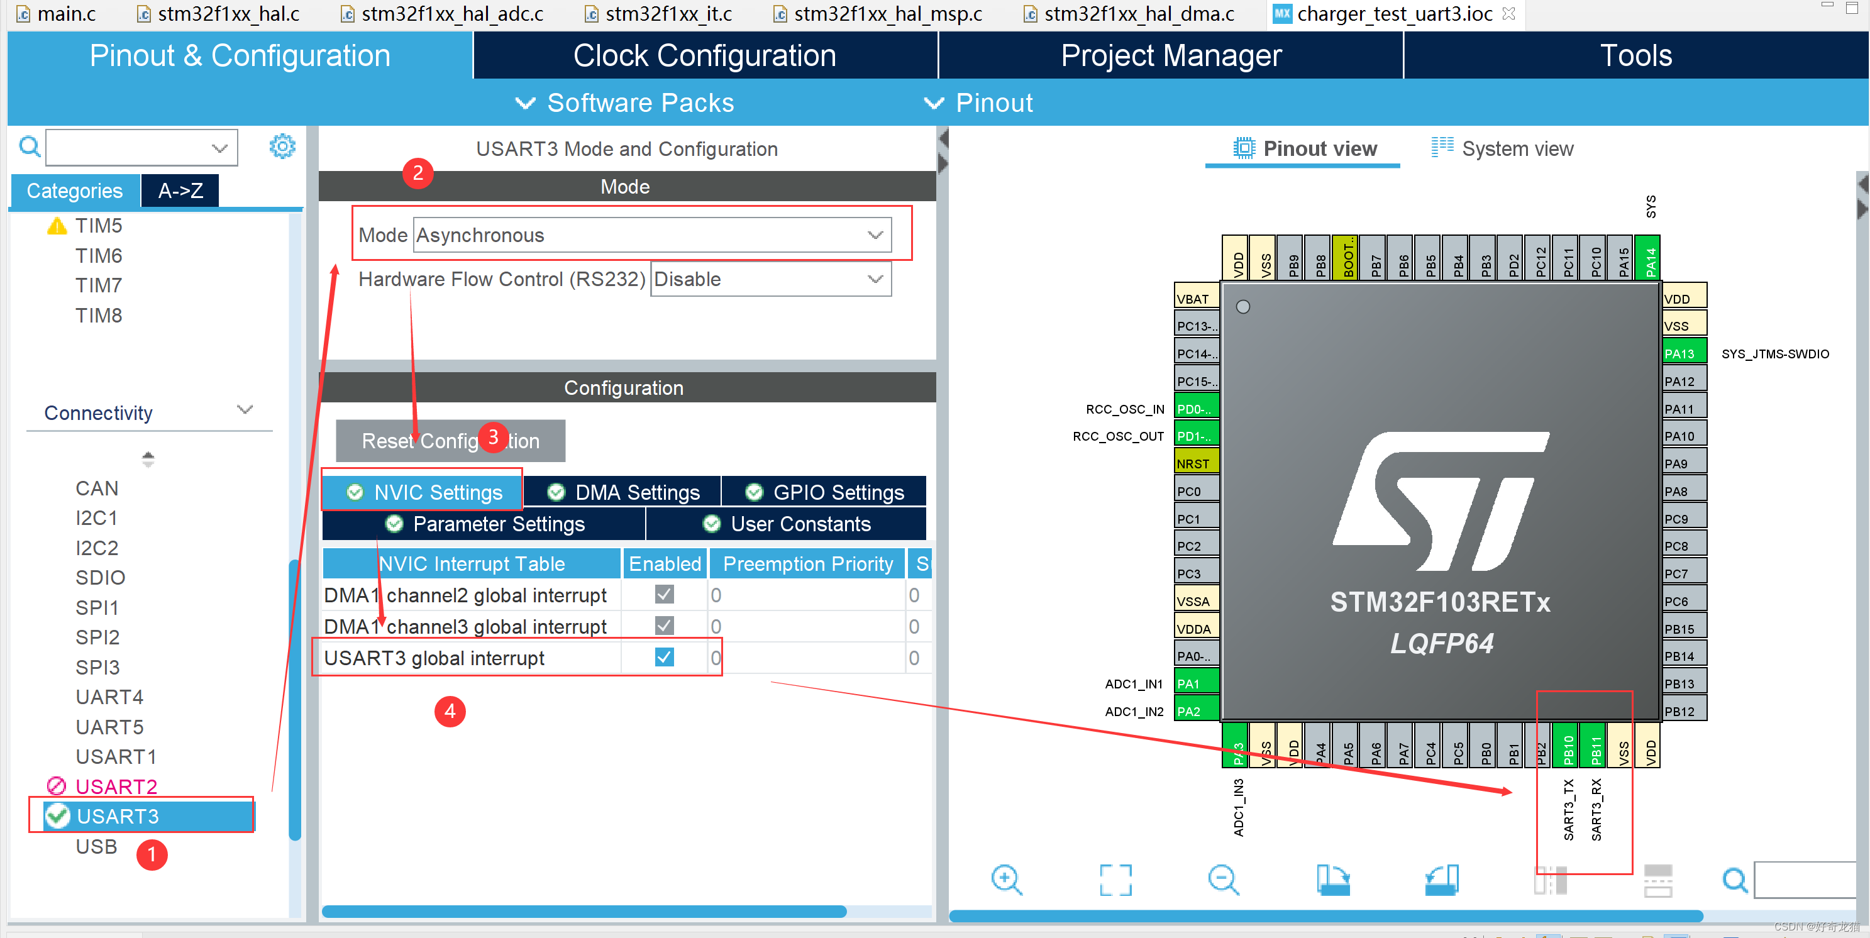Viewport: 1870px width, 938px height.
Task: Open the GPIO Settings tab
Action: tap(824, 492)
